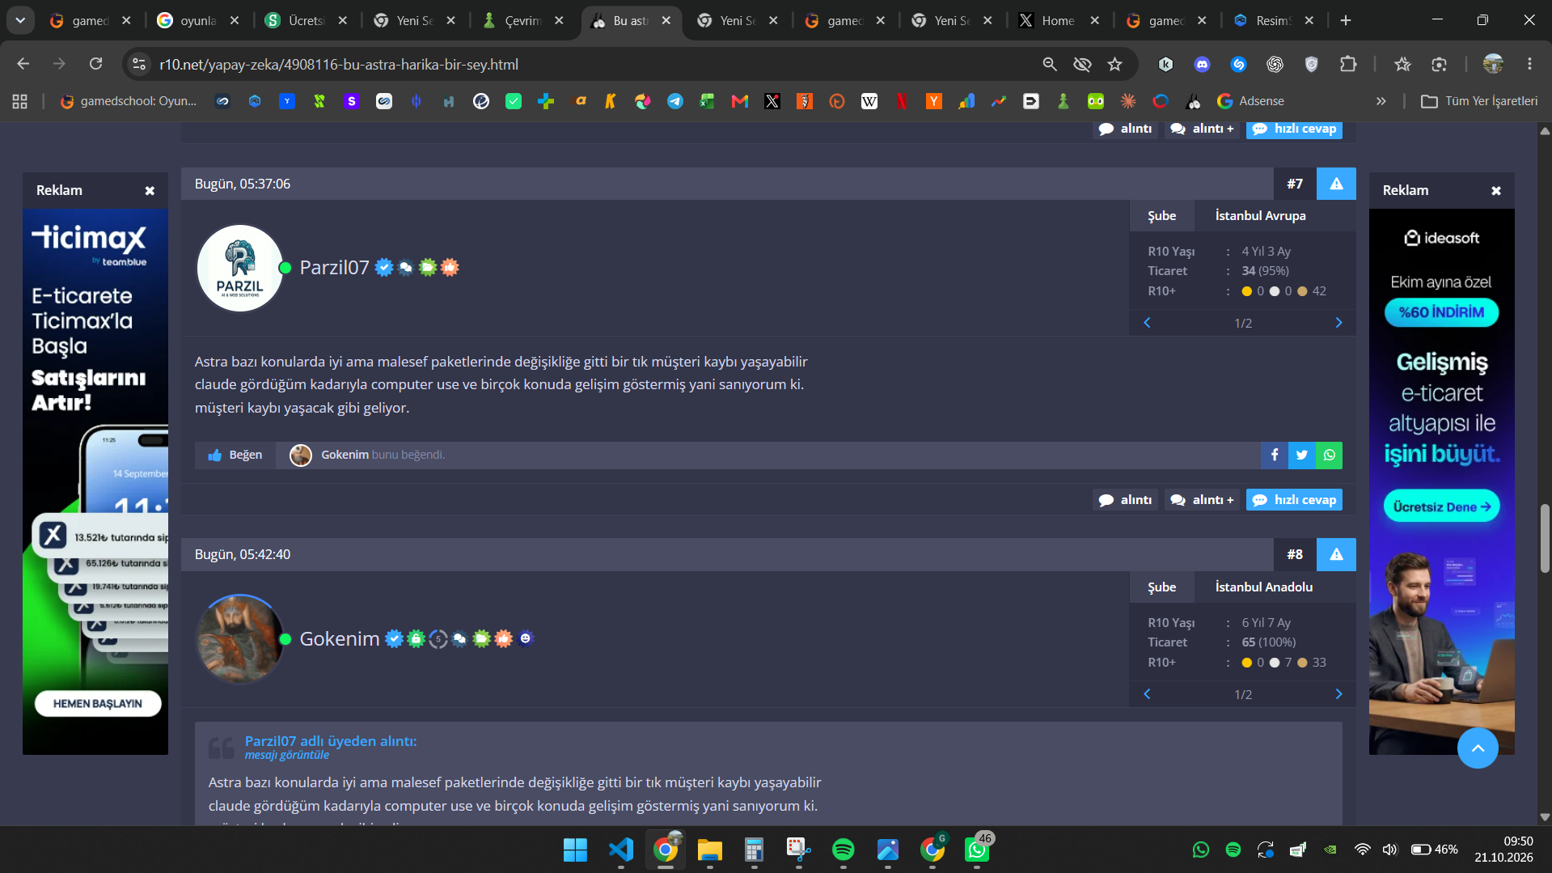Switch to the Home X tab
The height and width of the screenshot is (873, 1552).
coord(1058,21)
